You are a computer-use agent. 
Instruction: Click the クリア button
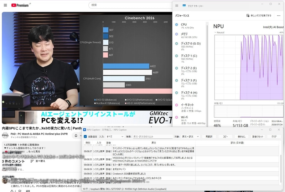[x=274, y=137]
